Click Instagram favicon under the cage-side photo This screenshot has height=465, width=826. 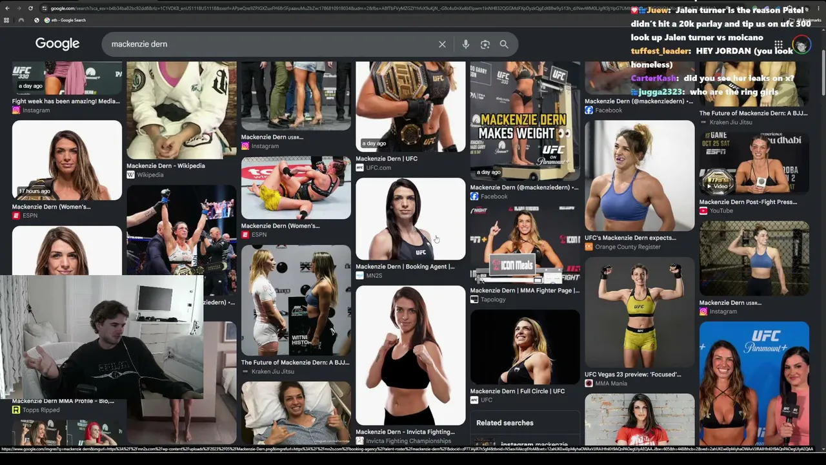703,312
